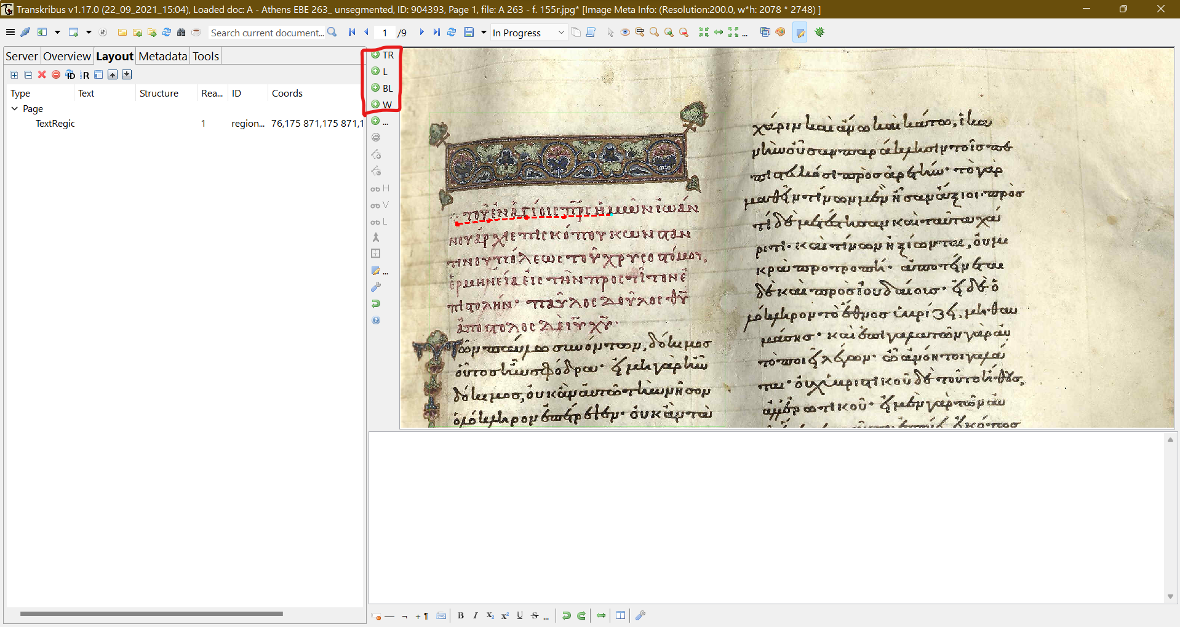Collapse all nodes in layout tree
Viewport: 1180px width, 627px height.
pos(28,74)
